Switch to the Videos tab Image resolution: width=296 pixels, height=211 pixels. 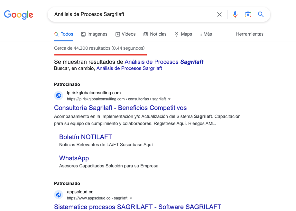[125, 34]
